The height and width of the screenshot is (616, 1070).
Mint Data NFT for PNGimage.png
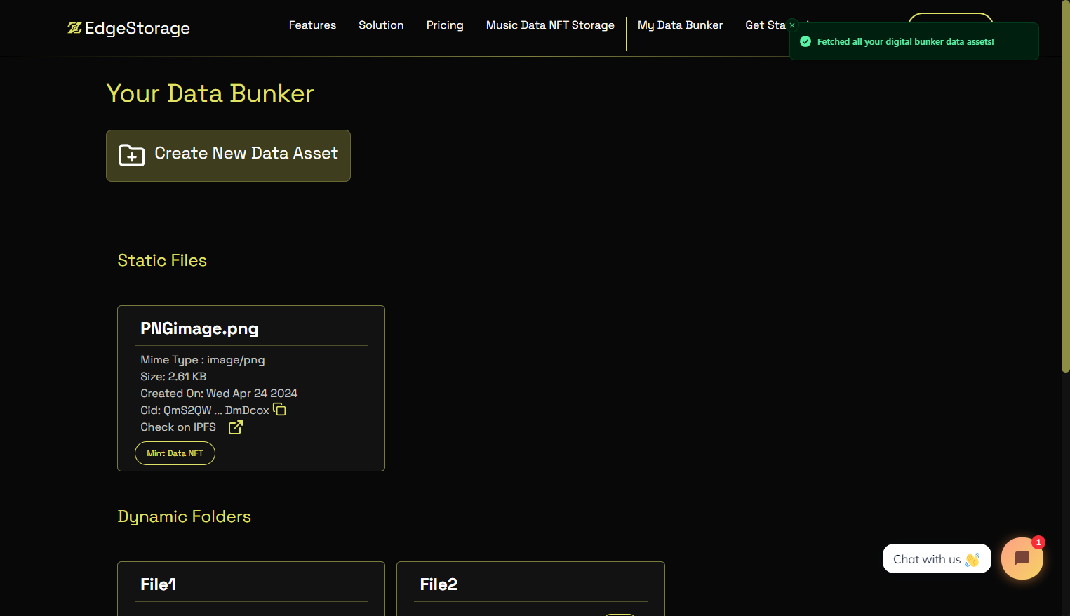[x=175, y=453]
